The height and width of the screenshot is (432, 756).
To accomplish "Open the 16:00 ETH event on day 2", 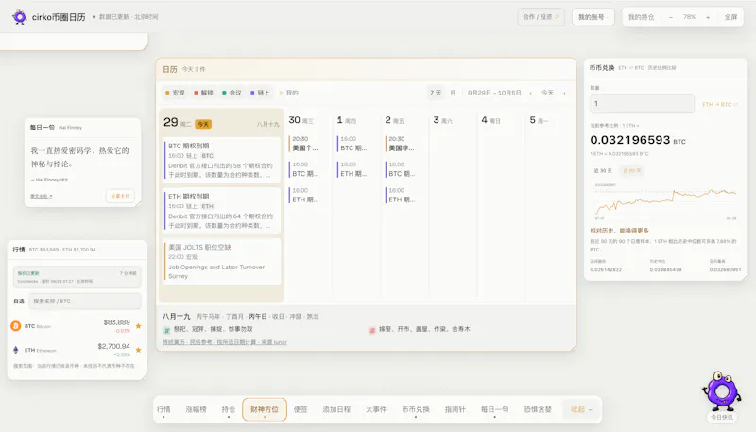I will pos(403,195).
